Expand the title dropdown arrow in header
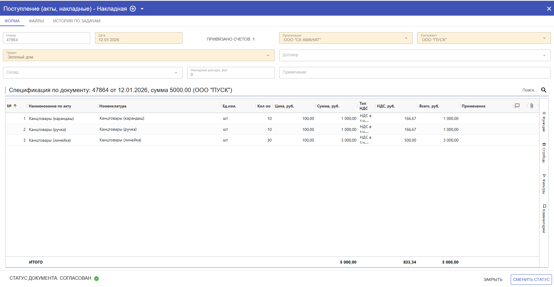The width and height of the screenshot is (554, 287). click(142, 9)
